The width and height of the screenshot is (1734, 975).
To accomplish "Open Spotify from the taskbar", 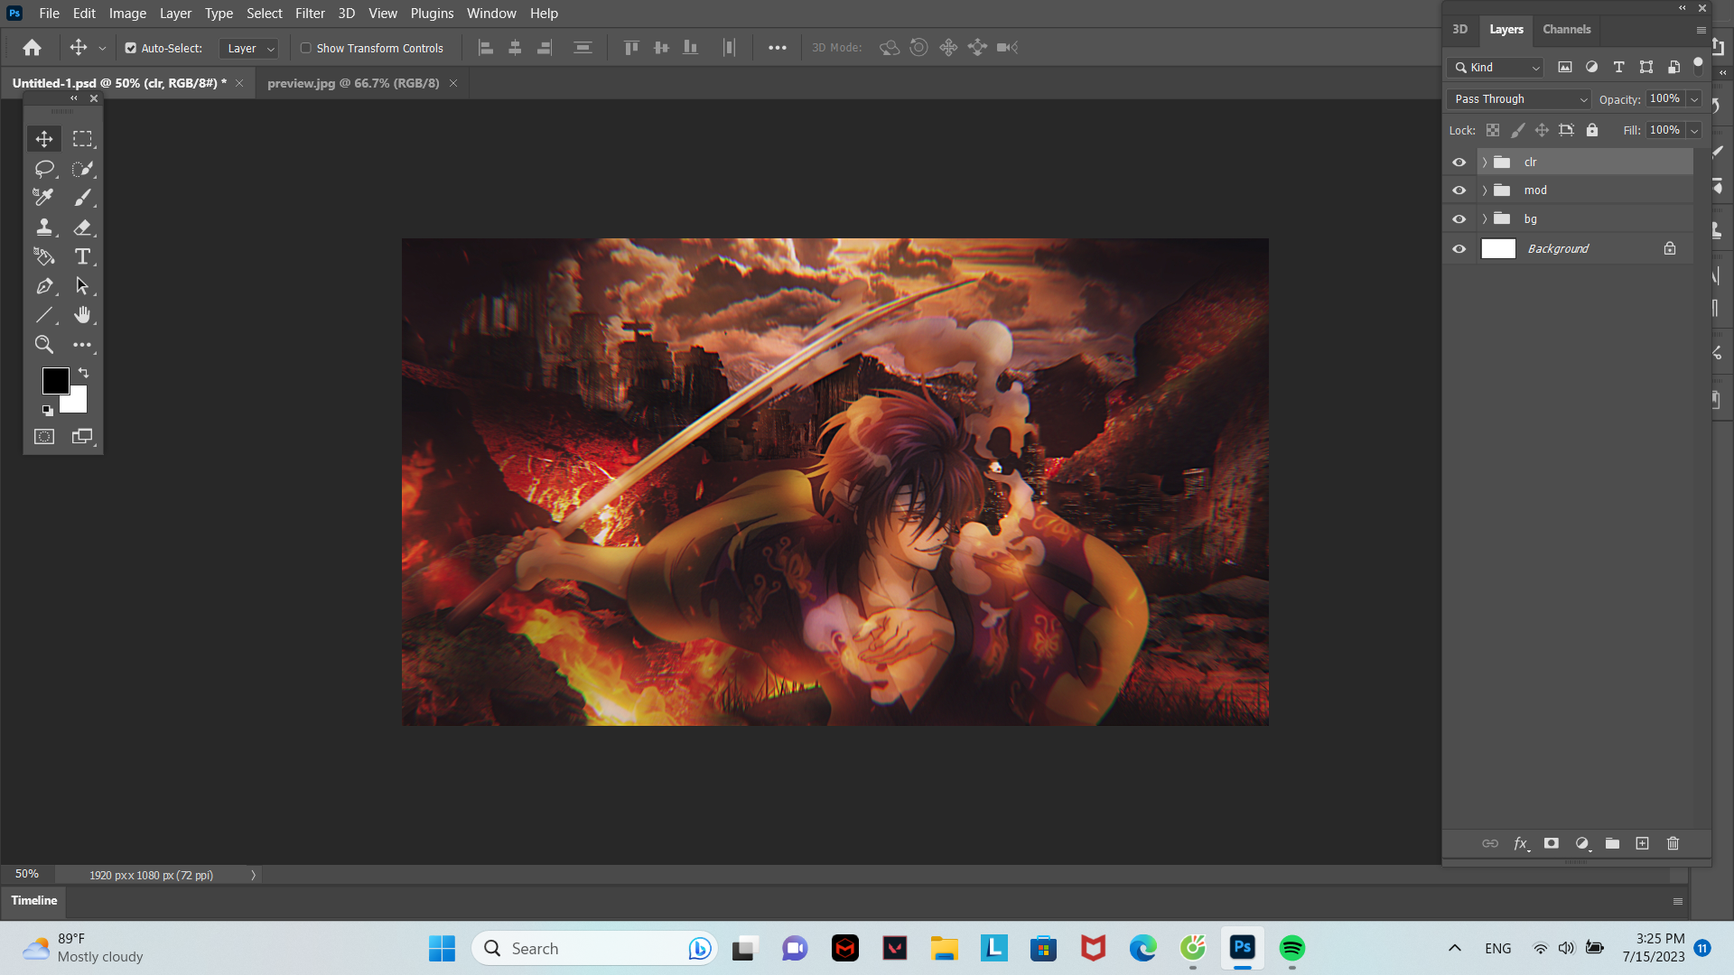I will (x=1291, y=948).
